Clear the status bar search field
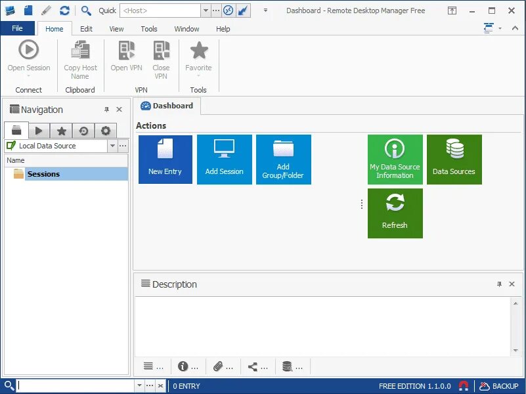 [161, 385]
